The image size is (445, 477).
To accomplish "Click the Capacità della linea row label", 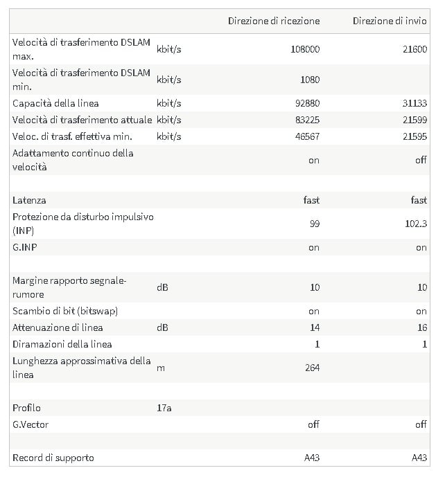I will pos(55,103).
